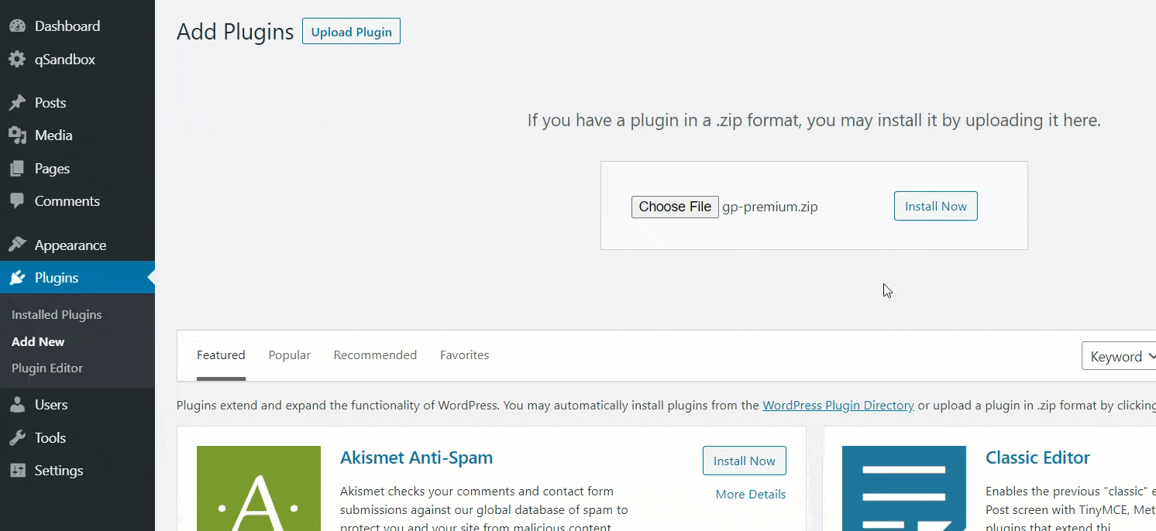The width and height of the screenshot is (1156, 531).
Task: Install Akismet Anti-Spam with Install Now
Action: point(745,461)
